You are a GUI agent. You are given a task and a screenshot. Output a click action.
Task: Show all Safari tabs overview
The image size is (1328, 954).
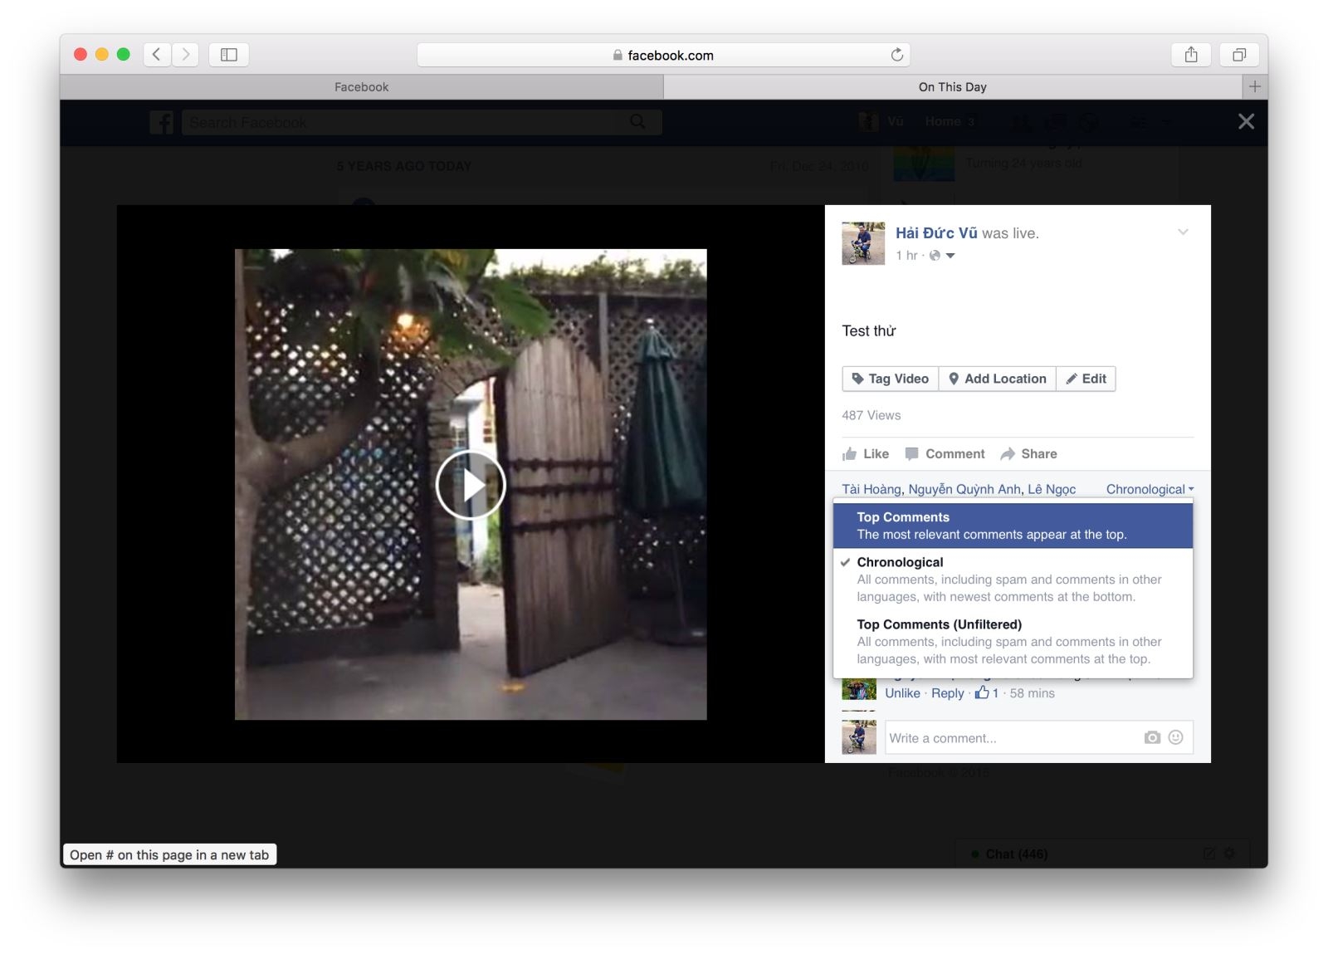click(1239, 55)
